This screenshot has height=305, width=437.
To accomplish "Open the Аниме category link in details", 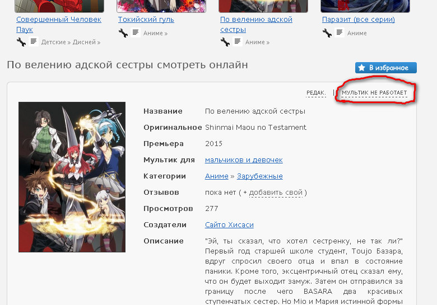I will click(x=217, y=176).
